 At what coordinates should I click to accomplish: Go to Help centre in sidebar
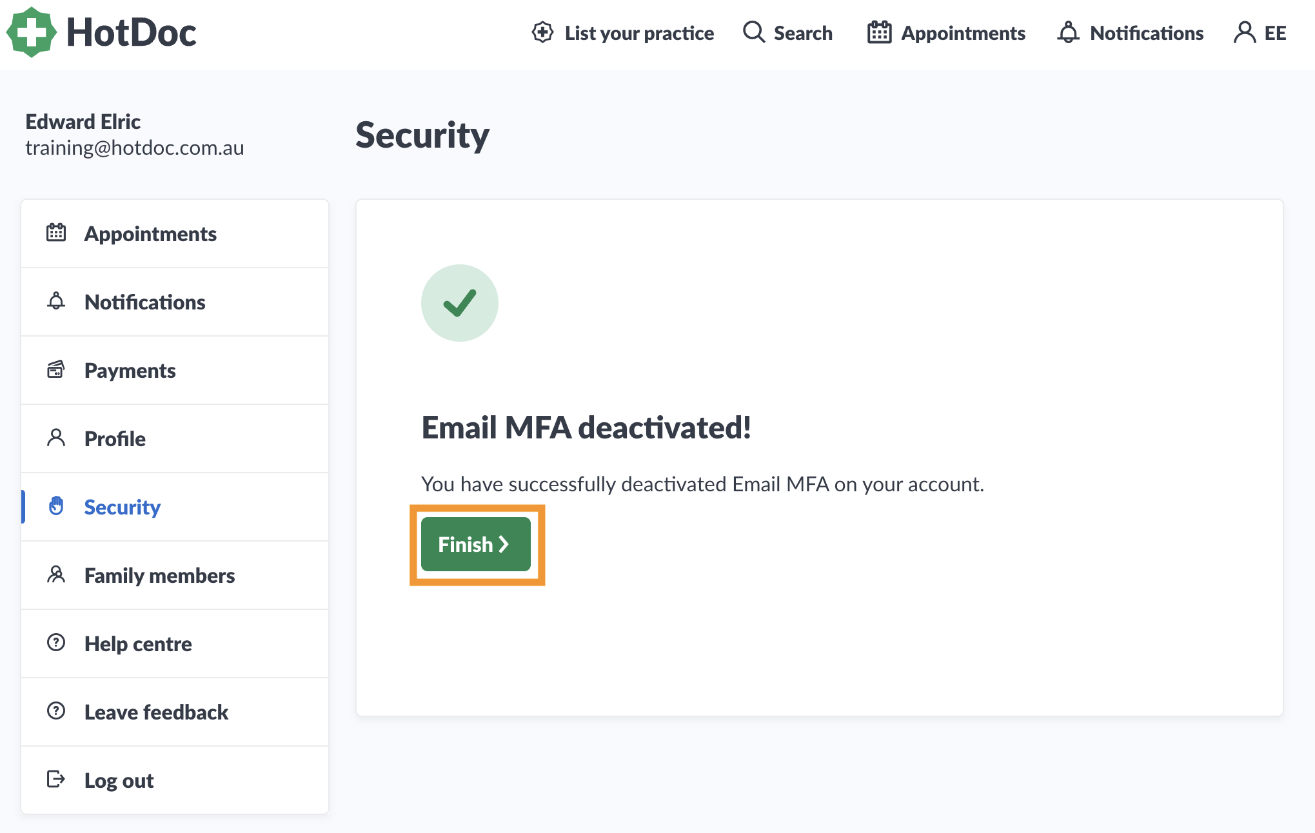(x=175, y=643)
